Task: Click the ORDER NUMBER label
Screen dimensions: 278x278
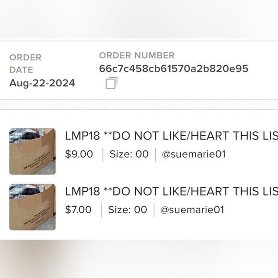Action: coord(137,55)
